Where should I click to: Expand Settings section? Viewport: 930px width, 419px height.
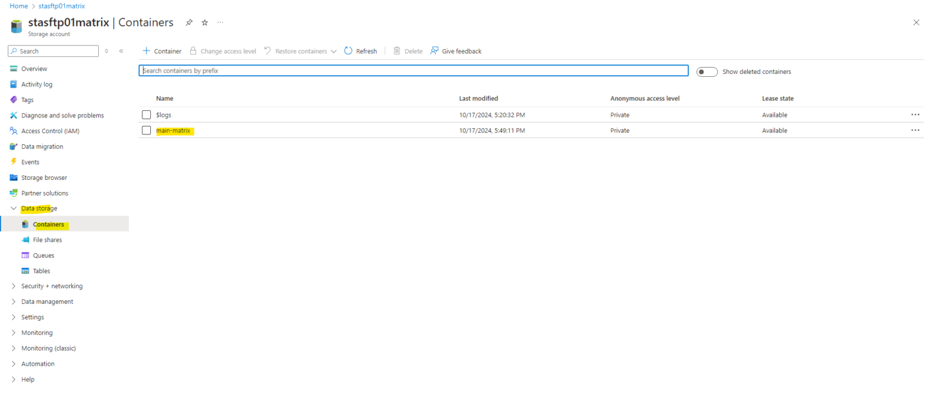[33, 317]
